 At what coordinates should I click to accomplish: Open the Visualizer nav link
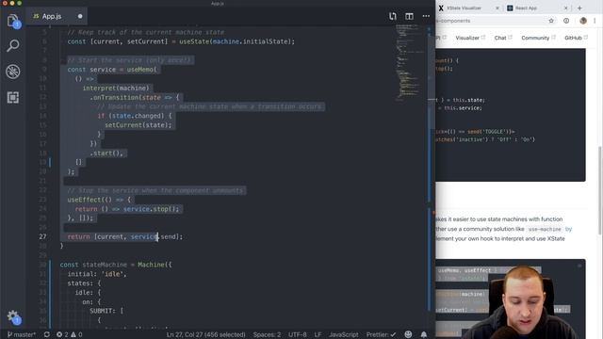470,38
